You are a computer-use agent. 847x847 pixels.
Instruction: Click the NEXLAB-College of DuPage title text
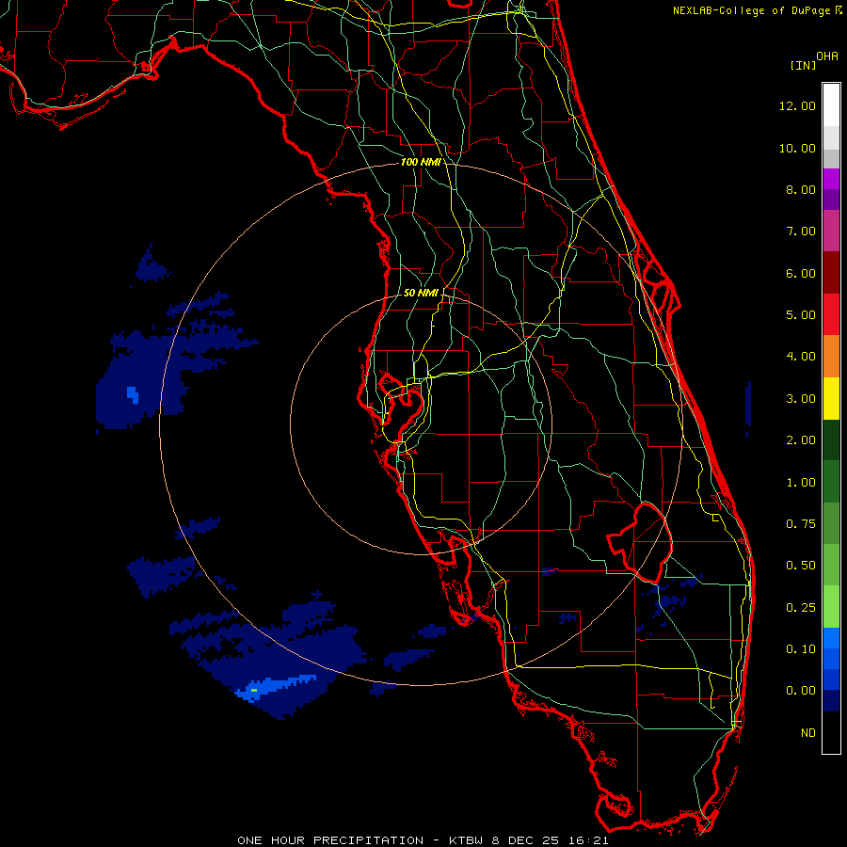pyautogui.click(x=751, y=10)
